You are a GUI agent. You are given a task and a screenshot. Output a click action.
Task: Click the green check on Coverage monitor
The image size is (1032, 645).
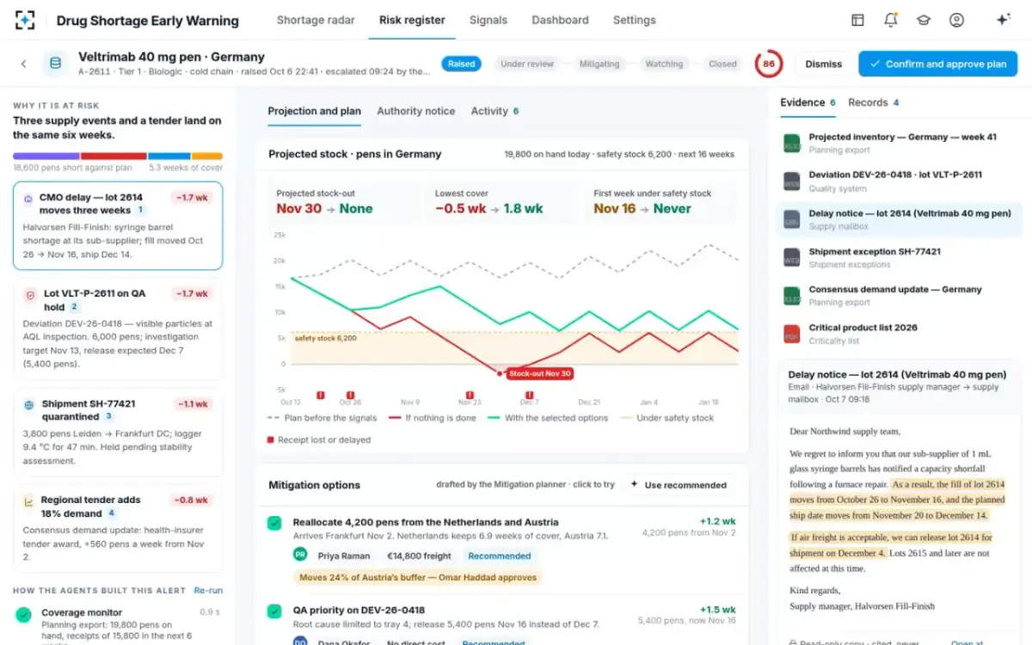(24, 614)
